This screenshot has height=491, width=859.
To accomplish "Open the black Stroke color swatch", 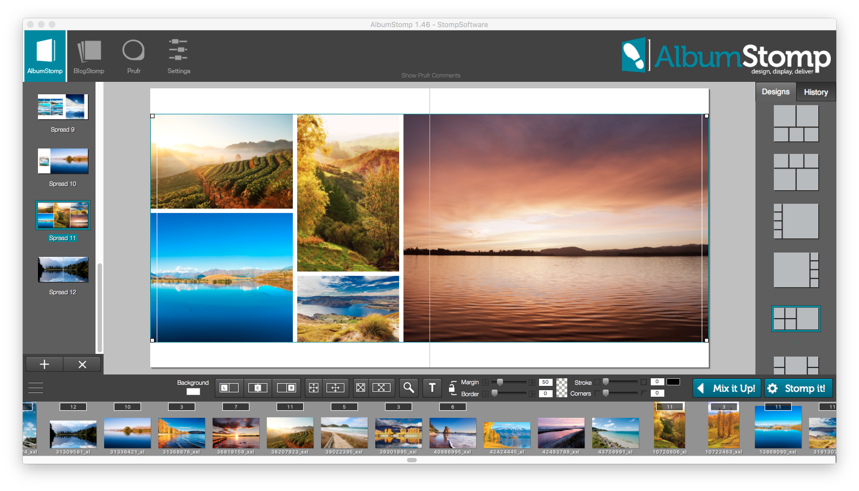I will point(673,382).
